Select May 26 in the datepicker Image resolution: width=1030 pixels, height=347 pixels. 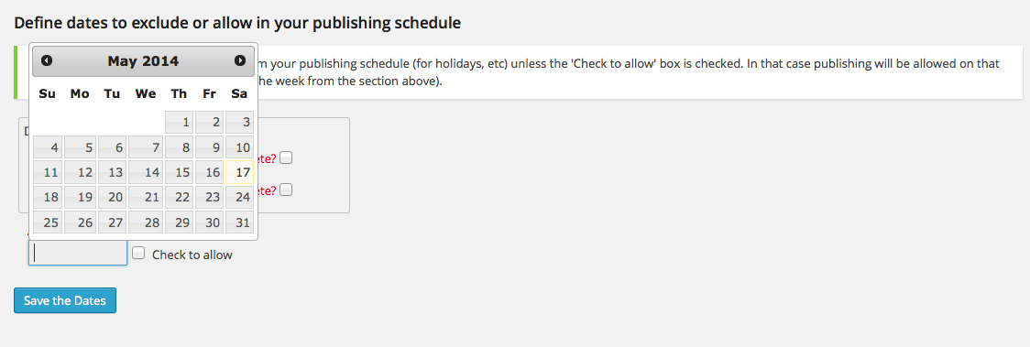tap(80, 222)
